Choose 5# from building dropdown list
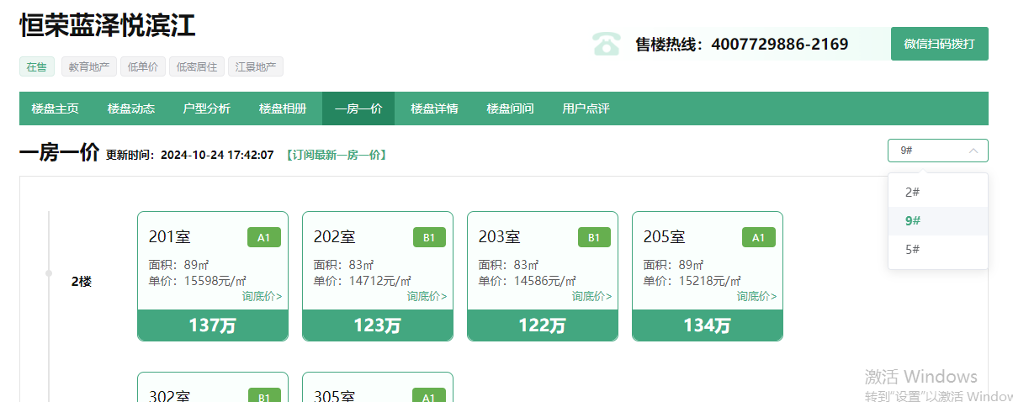The height and width of the screenshot is (402, 1013). (937, 249)
